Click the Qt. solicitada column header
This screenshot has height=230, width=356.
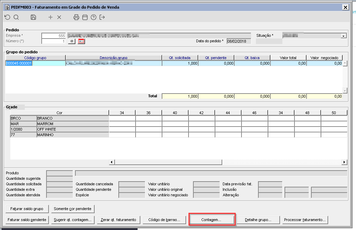coord(180,58)
